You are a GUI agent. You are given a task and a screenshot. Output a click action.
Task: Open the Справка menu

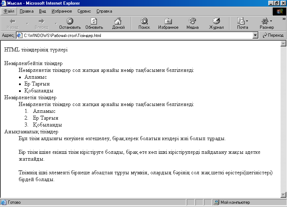(104, 11)
